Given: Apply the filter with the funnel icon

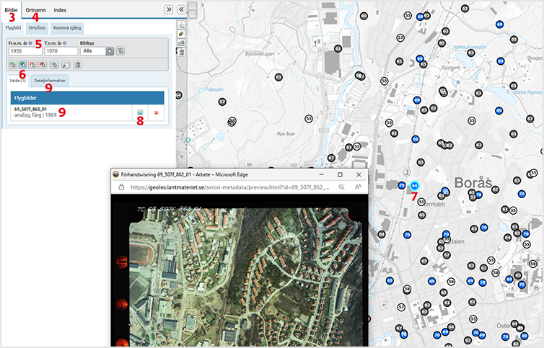Looking at the screenshot, I should click(x=120, y=51).
